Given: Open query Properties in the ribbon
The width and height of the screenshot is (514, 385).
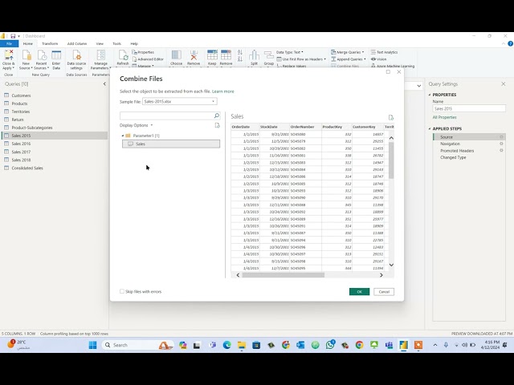Looking at the screenshot, I should tap(143, 52).
